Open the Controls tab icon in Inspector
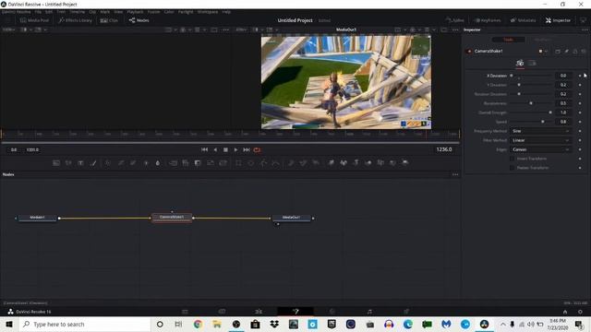 pyautogui.click(x=520, y=64)
